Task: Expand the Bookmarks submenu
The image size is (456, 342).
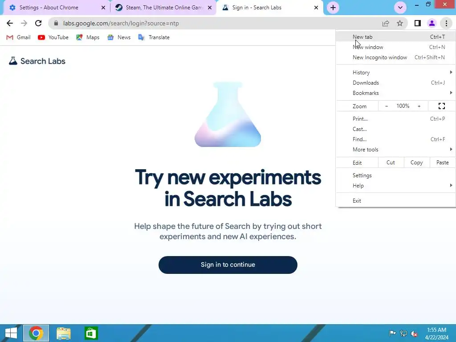Action: (395, 93)
